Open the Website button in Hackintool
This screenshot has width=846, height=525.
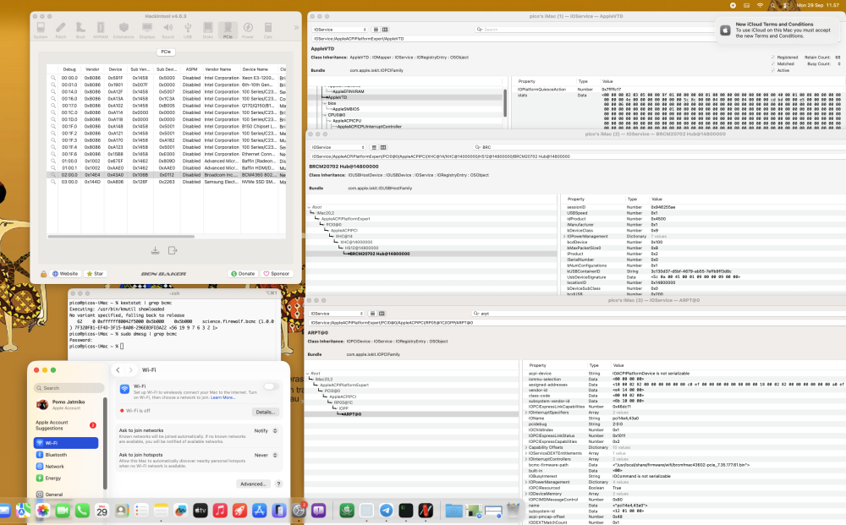[65, 274]
